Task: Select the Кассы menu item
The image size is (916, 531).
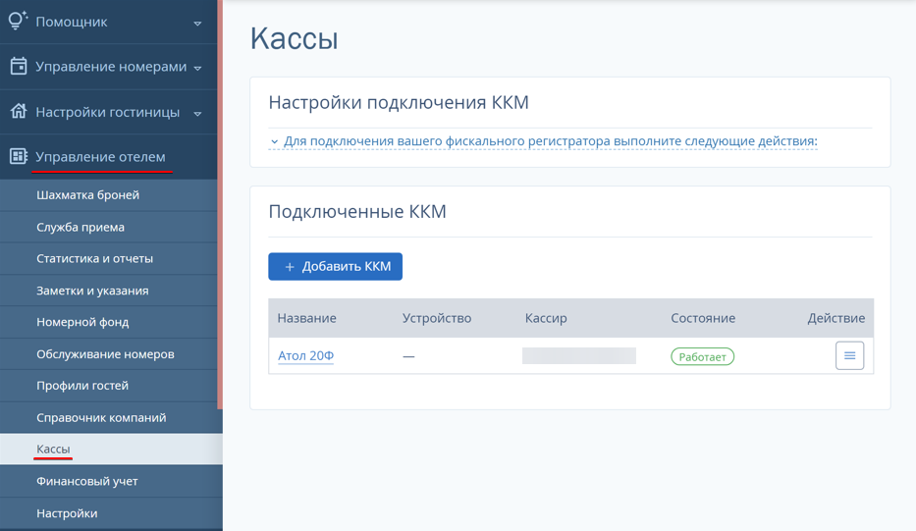Action: (111, 450)
